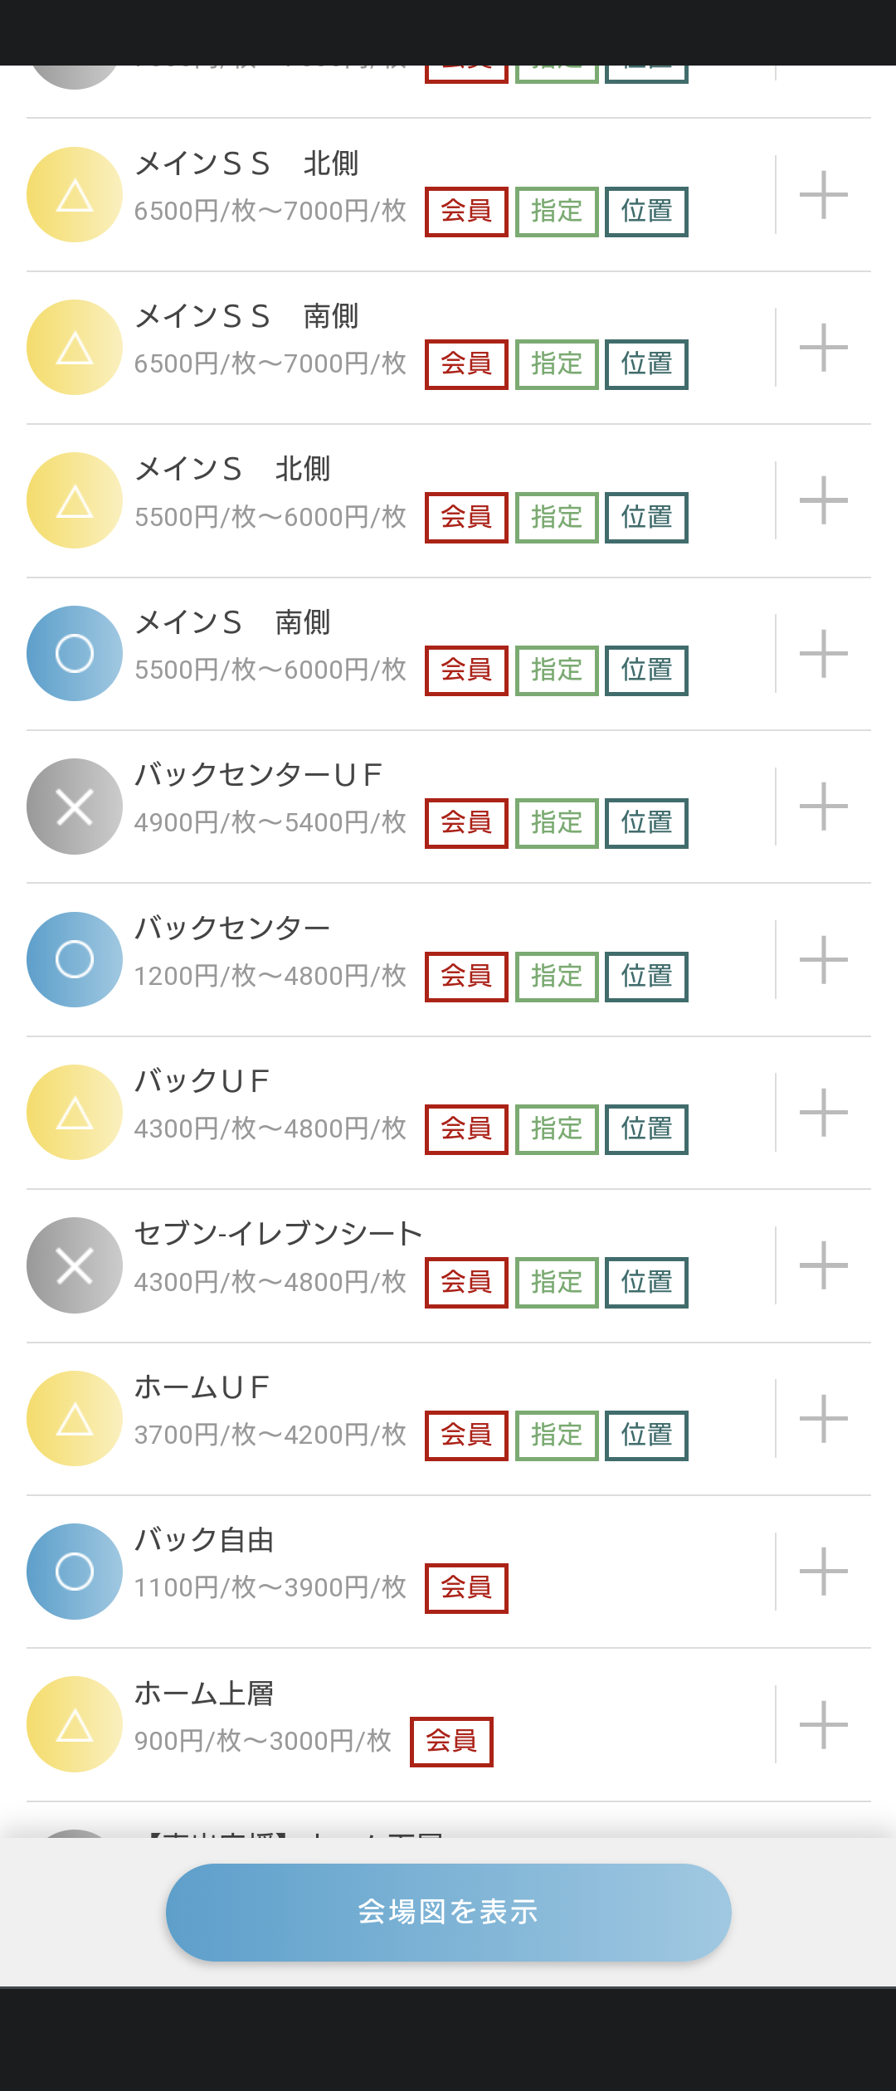Click 位置 tag on バックセンター row
Screen dimensions: 896x2091
tap(646, 977)
